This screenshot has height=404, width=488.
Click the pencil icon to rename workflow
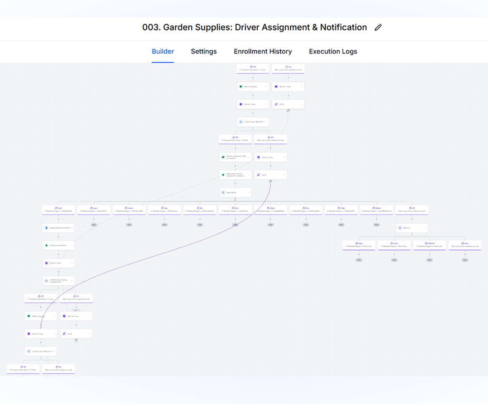(378, 27)
